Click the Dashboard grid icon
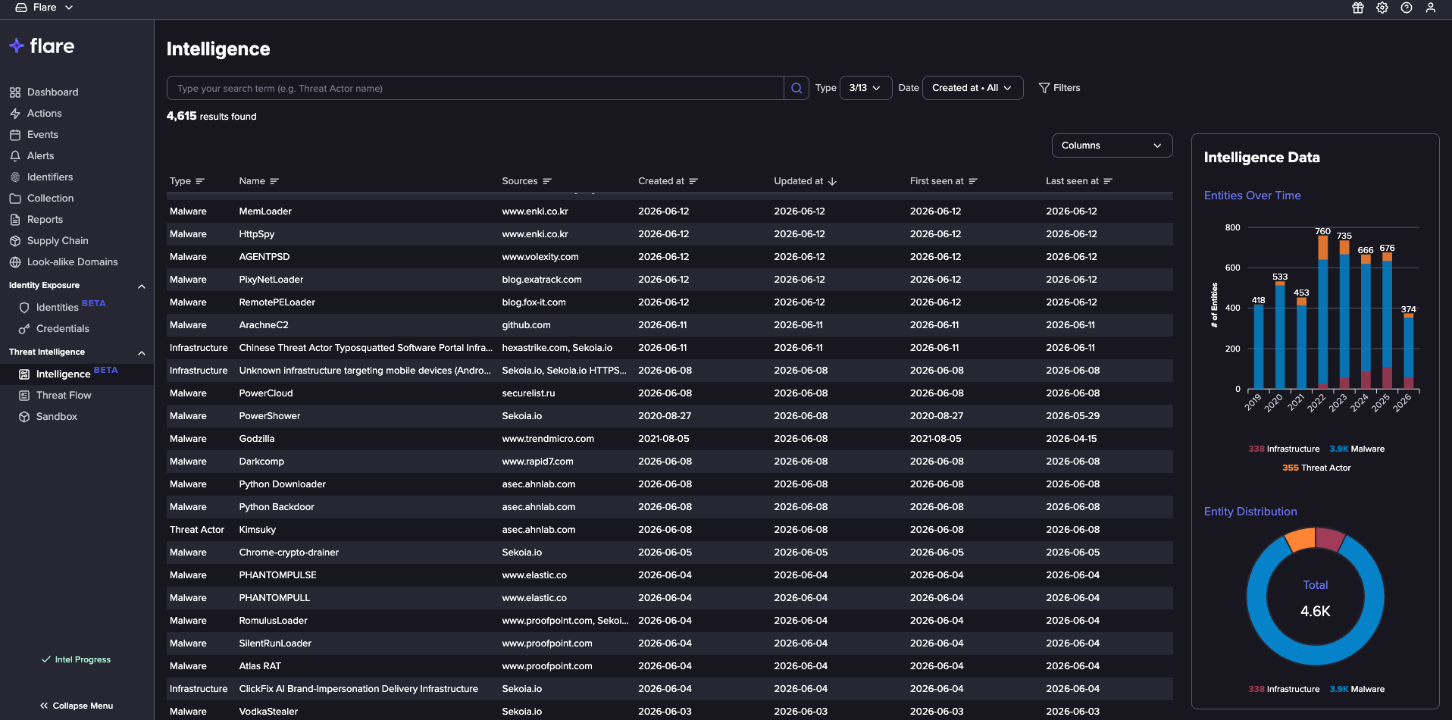Viewport: 1452px width, 720px height. coord(15,92)
